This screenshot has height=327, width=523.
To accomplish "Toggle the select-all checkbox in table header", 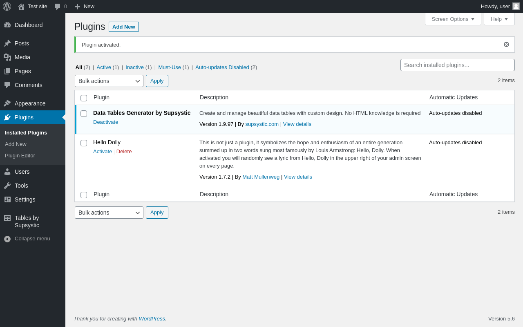I will tap(84, 98).
